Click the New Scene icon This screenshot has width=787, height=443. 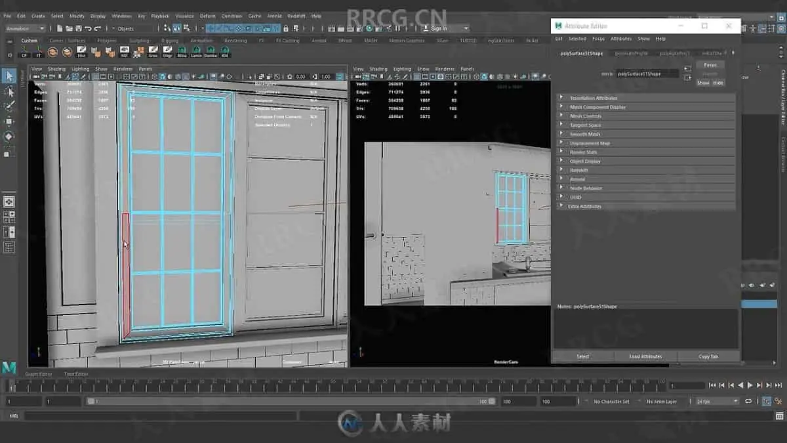point(60,28)
